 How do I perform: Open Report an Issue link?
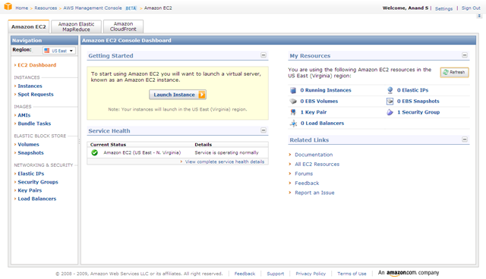(x=314, y=193)
